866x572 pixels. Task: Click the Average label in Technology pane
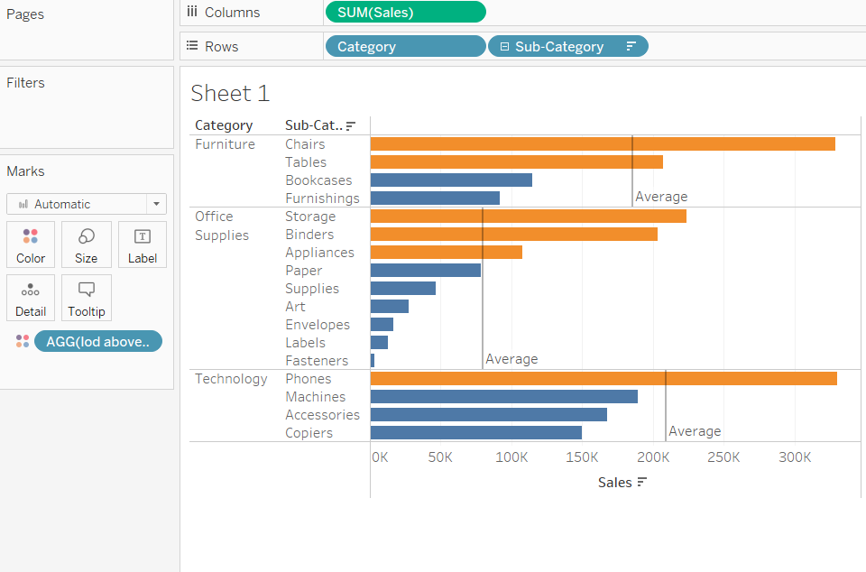tap(695, 431)
